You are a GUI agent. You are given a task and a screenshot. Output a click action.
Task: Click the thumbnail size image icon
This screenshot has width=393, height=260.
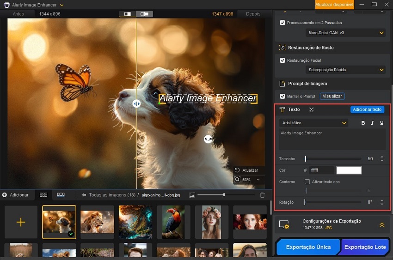[192, 195]
